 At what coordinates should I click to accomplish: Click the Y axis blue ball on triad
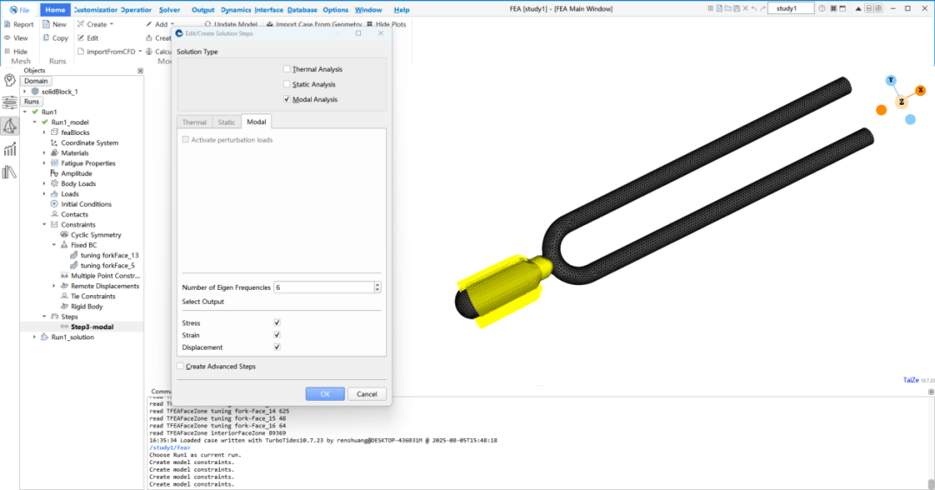click(x=891, y=80)
